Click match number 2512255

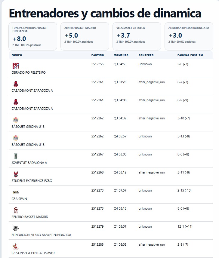point(97,64)
